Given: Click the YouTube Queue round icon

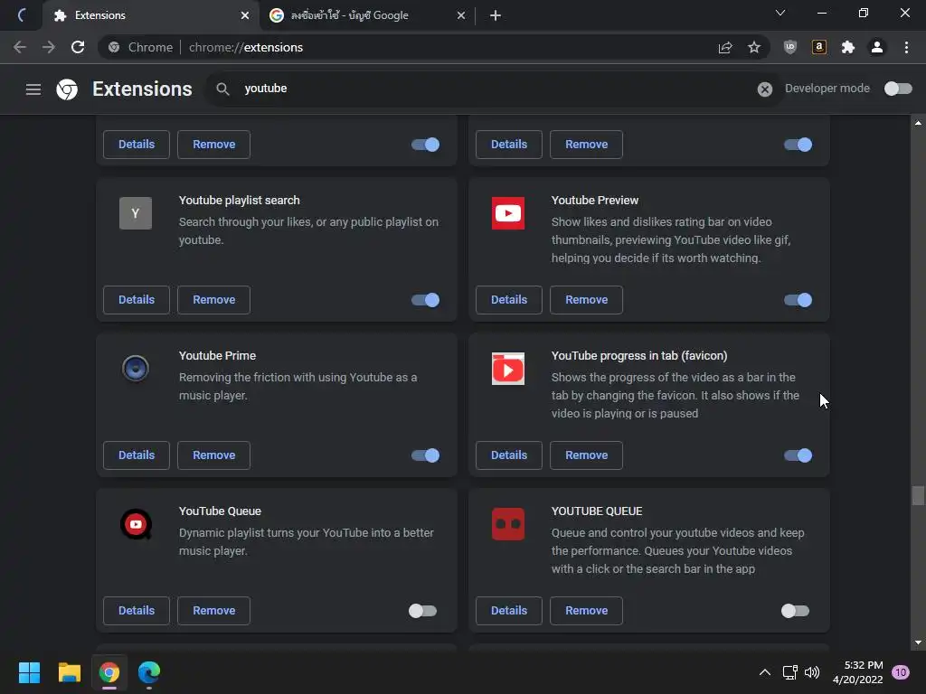Looking at the screenshot, I should coord(136,524).
